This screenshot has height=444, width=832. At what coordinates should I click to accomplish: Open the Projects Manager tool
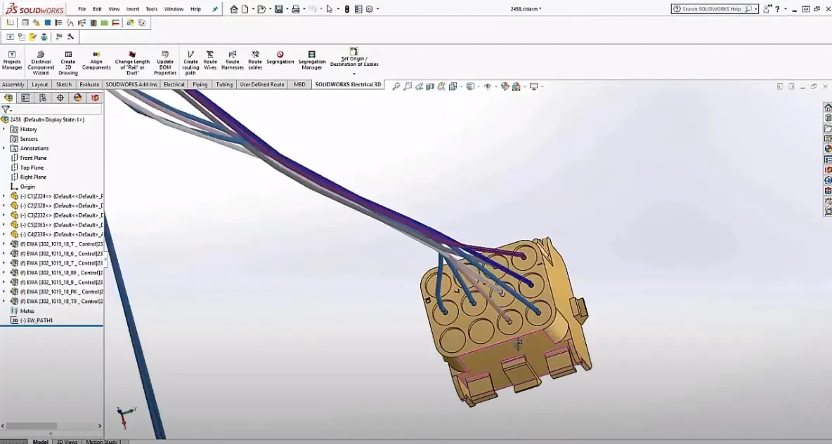tap(12, 60)
